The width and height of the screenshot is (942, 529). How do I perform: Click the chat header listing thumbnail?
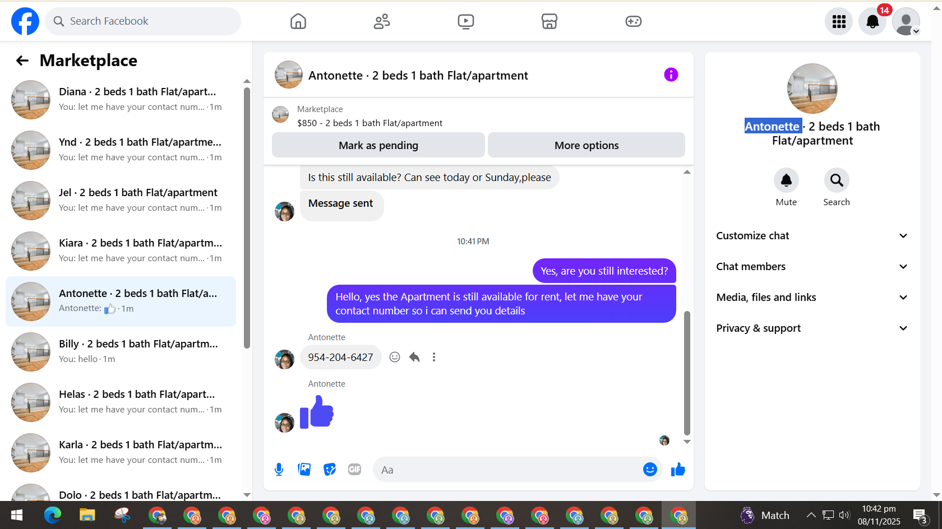289,75
